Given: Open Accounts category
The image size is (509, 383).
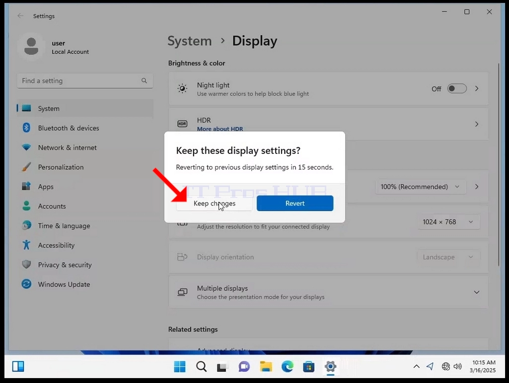Looking at the screenshot, I should [x=85, y=206].
